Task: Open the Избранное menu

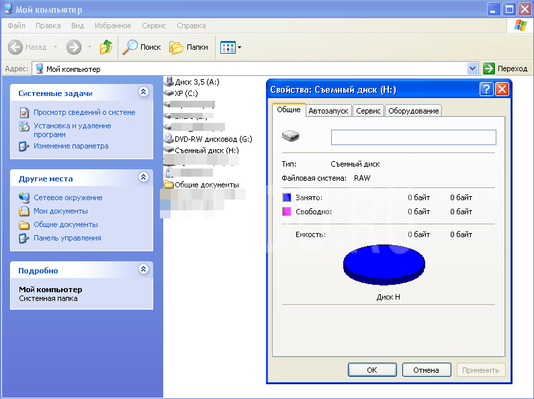Action: pos(113,26)
